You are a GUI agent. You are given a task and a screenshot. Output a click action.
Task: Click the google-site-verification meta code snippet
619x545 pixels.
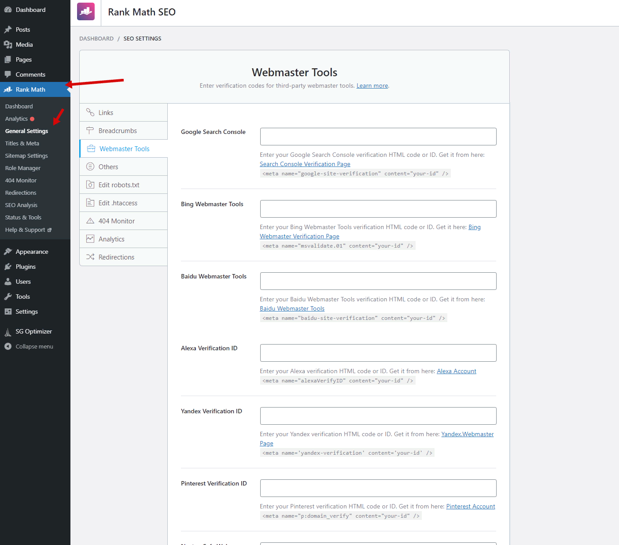pyautogui.click(x=355, y=174)
